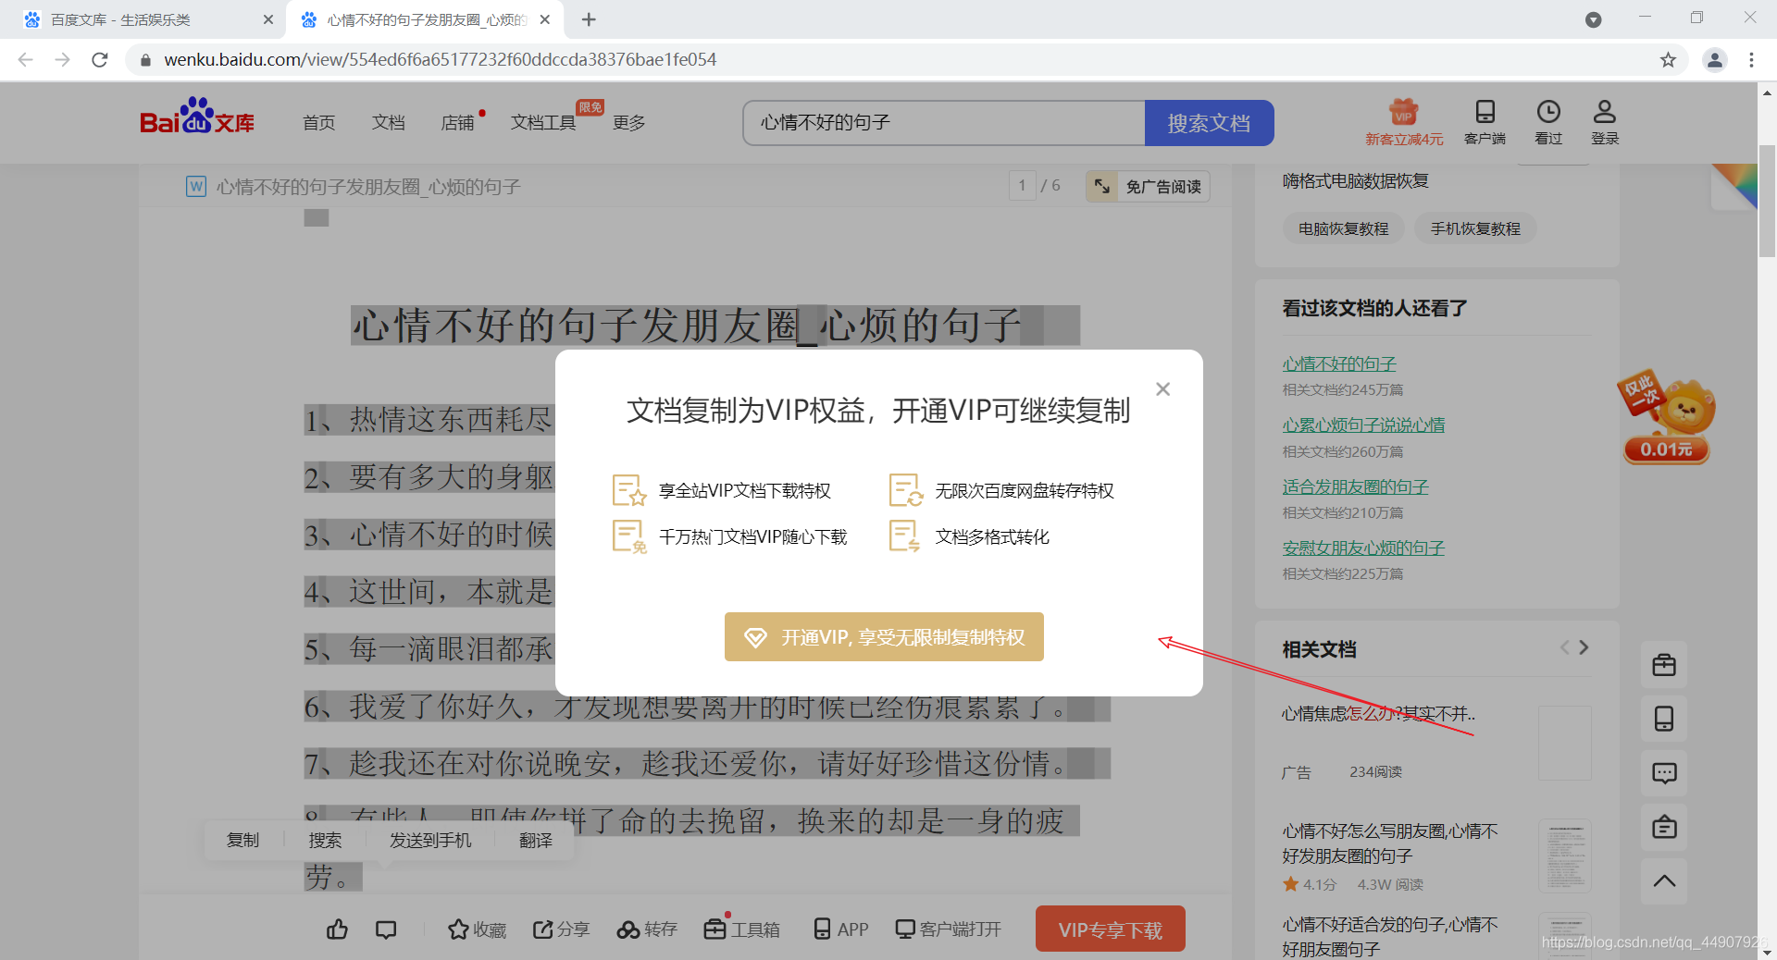
Task: Open the 登录 account icon at top right
Action: (1604, 121)
